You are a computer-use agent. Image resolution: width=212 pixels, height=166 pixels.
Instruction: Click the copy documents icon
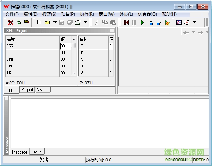(105, 22)
